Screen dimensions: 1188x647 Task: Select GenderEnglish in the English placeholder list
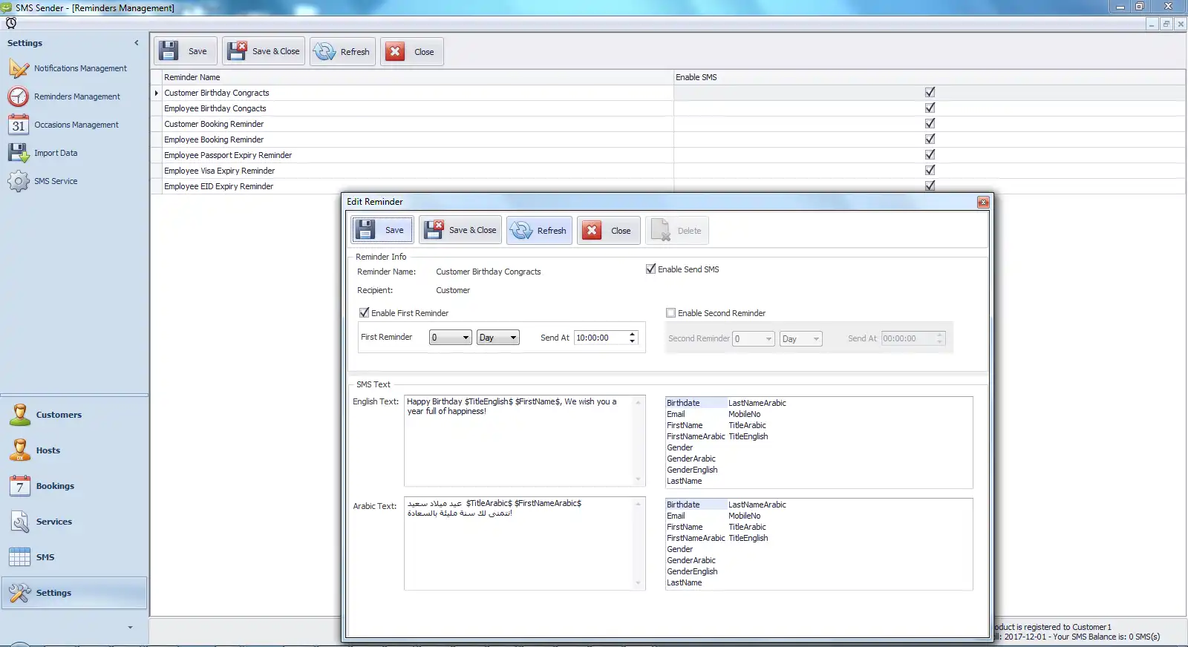click(x=692, y=470)
